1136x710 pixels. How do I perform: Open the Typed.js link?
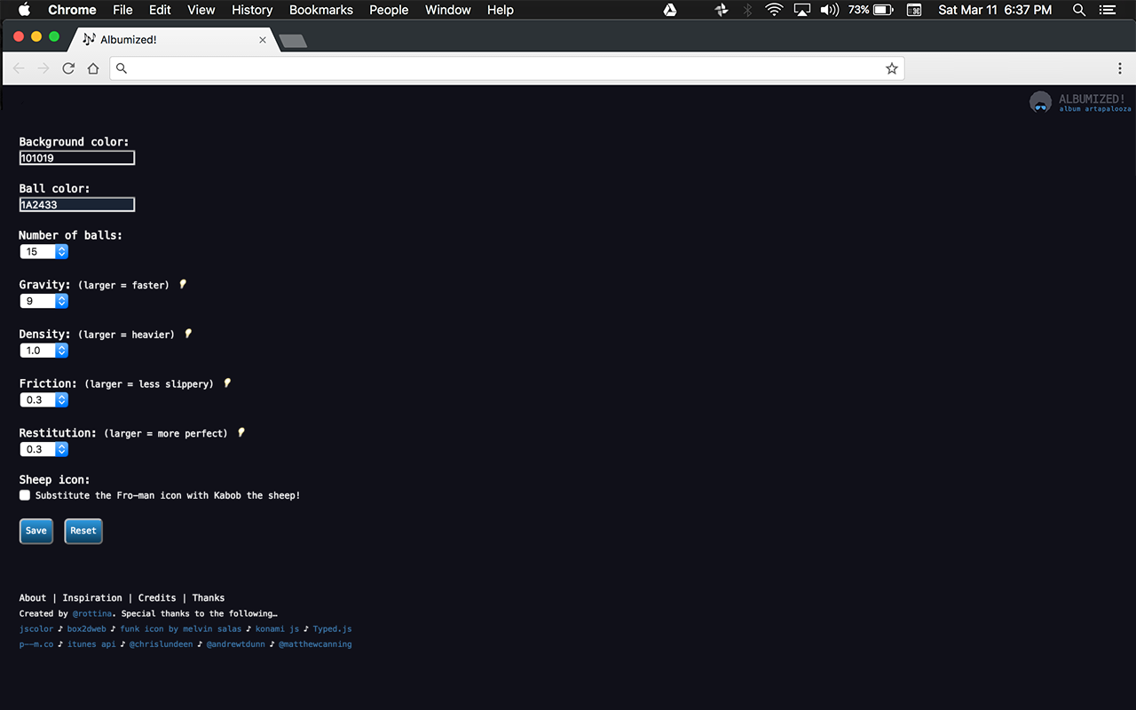tap(333, 629)
